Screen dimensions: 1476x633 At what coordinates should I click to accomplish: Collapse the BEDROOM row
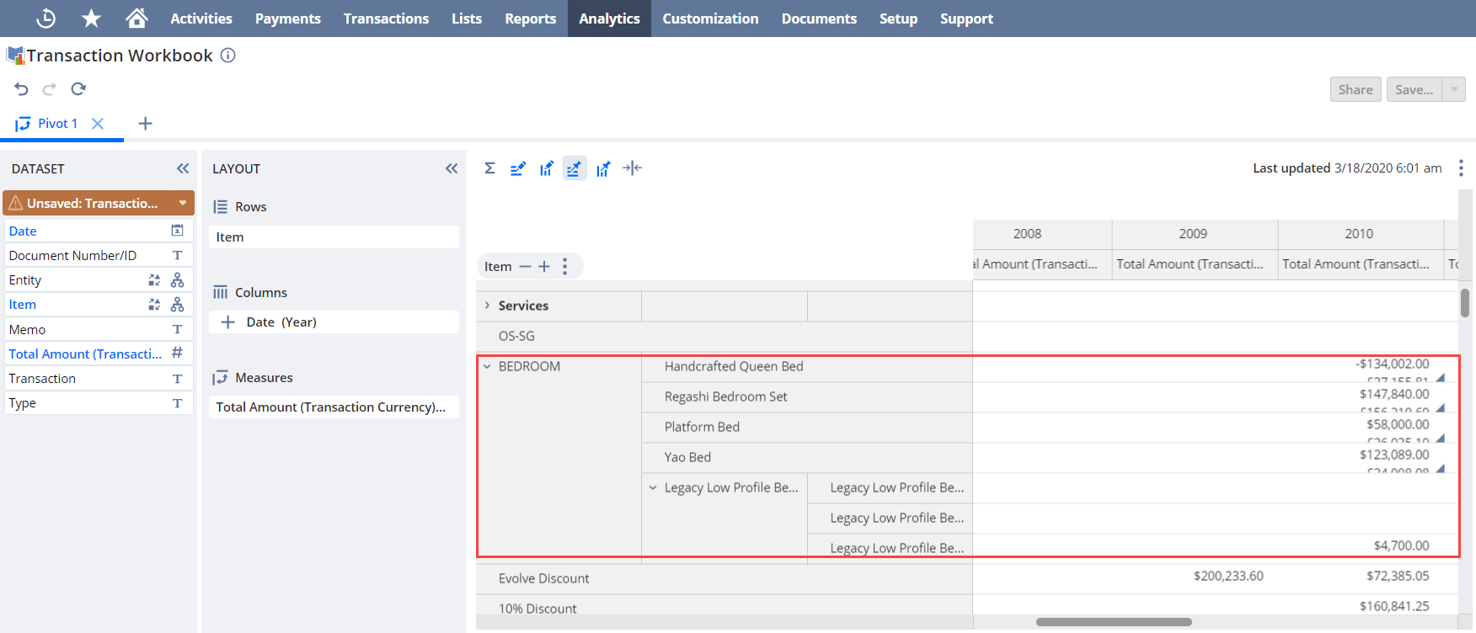pyautogui.click(x=487, y=366)
